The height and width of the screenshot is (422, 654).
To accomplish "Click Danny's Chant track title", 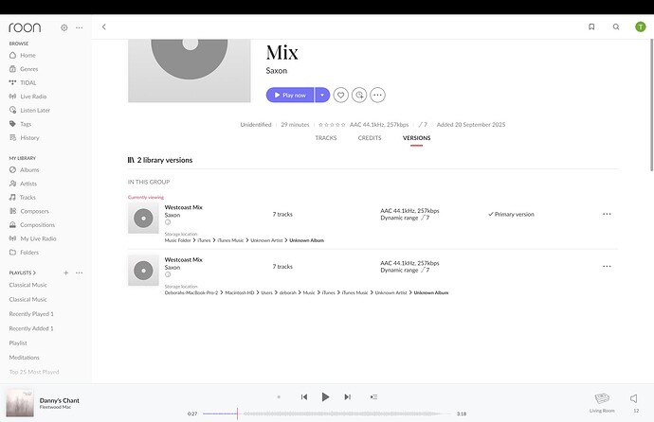I will (59, 400).
